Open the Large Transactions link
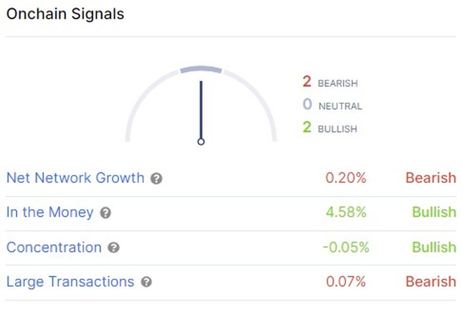Screen dimensions: 462x316 tap(70, 282)
